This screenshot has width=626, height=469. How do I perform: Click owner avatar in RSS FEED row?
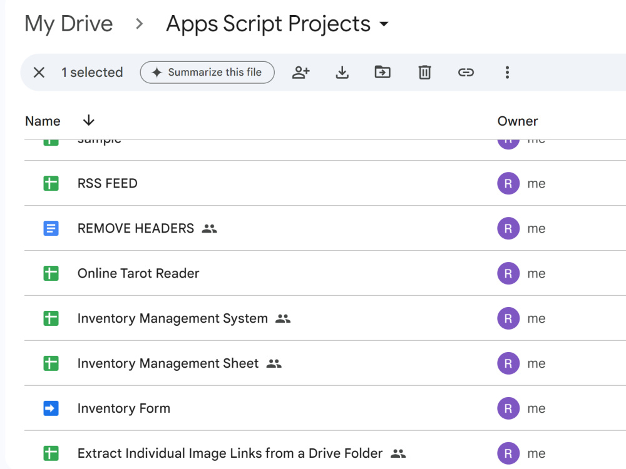click(x=508, y=183)
